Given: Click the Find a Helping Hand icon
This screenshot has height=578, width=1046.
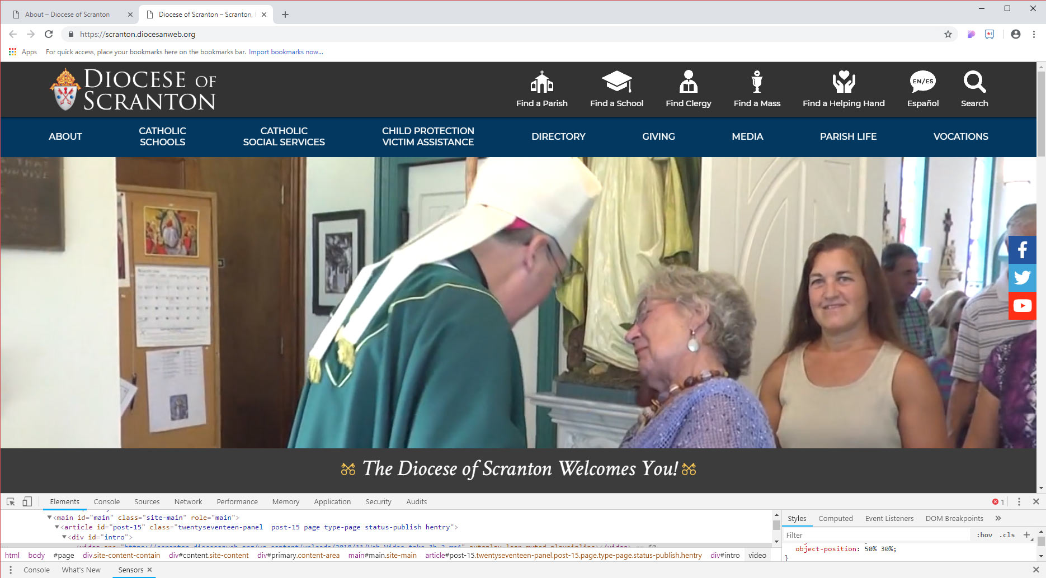Looking at the screenshot, I should (x=844, y=82).
